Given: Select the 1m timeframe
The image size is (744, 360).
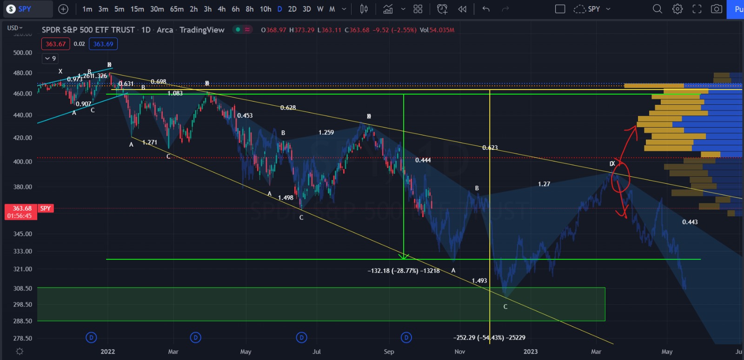Looking at the screenshot, I should 87,9.
